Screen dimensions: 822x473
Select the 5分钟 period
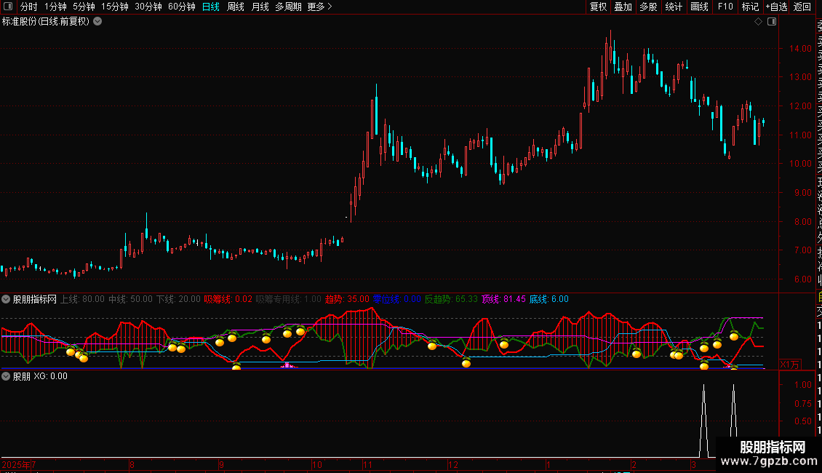(x=84, y=7)
